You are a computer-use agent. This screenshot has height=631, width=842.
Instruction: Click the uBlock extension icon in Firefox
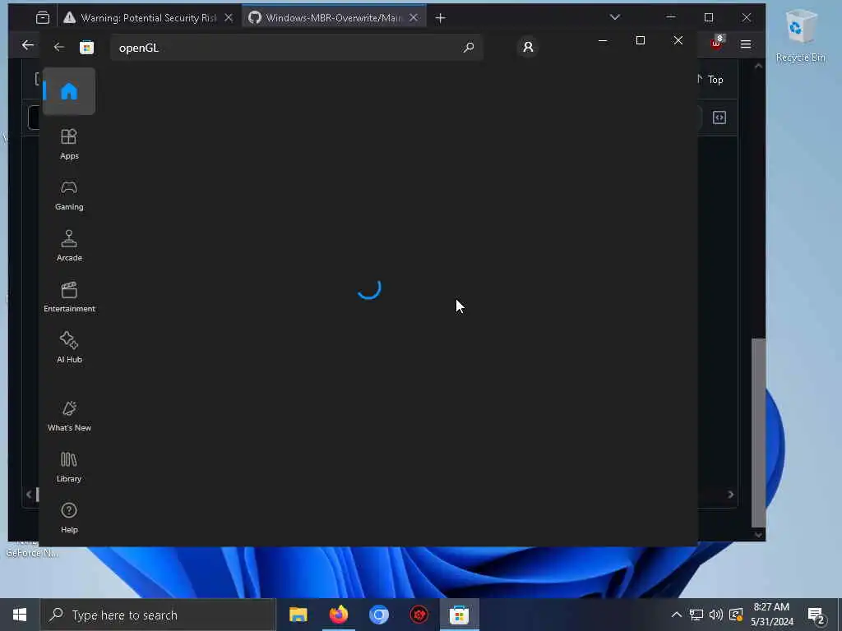coord(716,43)
